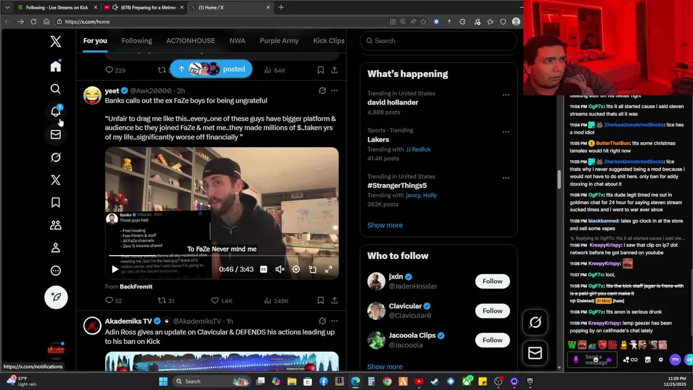Share yeet's Banks post
Image resolution: width=693 pixels, height=390 pixels.
pyautogui.click(x=335, y=301)
